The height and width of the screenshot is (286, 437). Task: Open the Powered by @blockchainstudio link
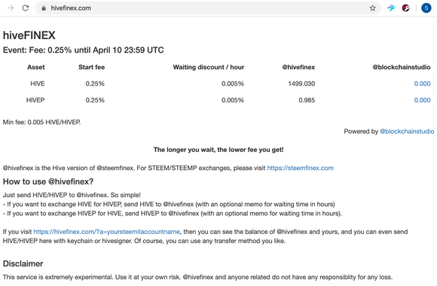[407, 131]
